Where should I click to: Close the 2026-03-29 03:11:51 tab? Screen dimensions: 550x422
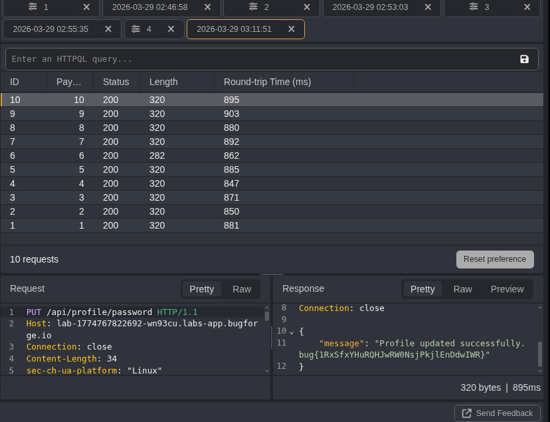[x=291, y=29]
